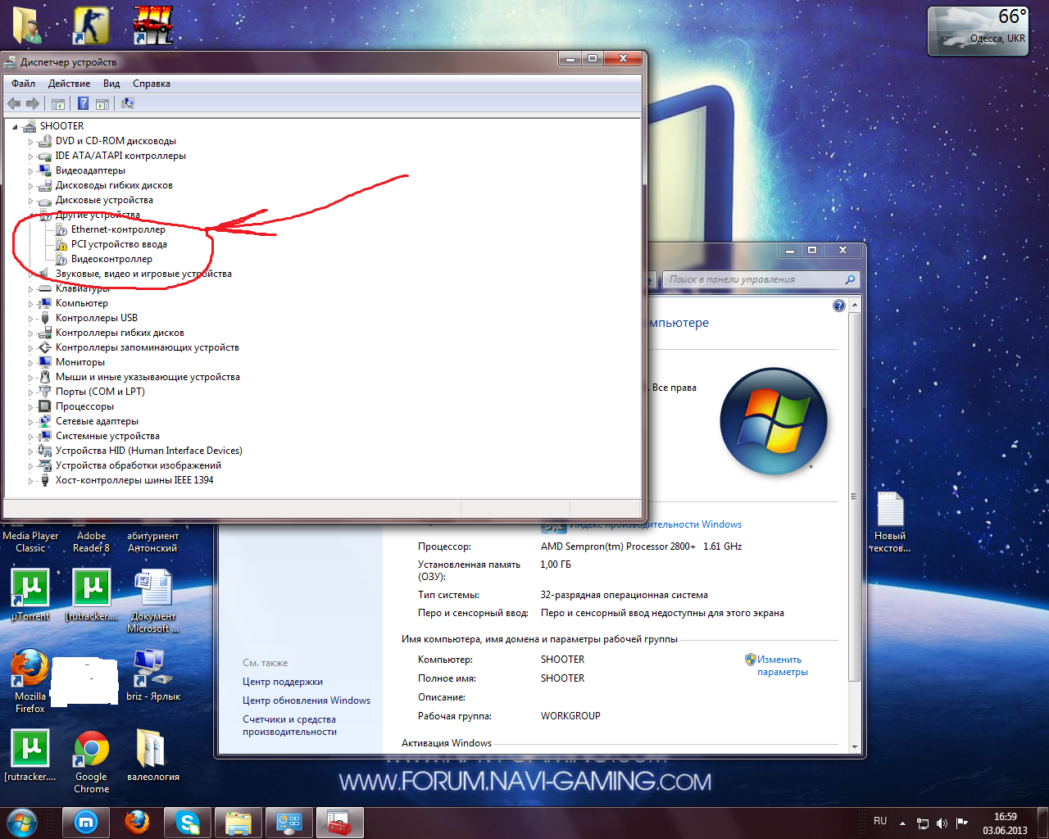Click the weather gadget showing Одесса, UKR
Screen dimensions: 1049x839
(977, 31)
